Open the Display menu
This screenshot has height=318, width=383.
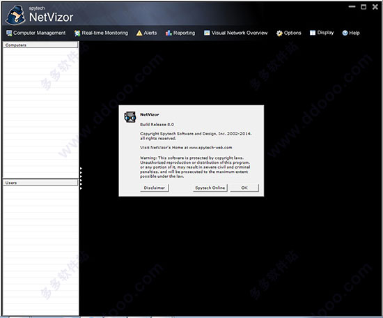pyautogui.click(x=322, y=33)
